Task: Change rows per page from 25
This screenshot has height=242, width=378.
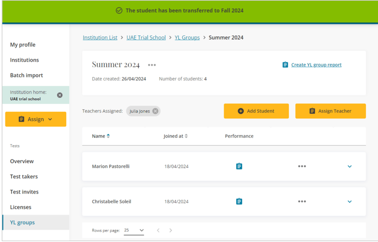Action: [x=134, y=231]
